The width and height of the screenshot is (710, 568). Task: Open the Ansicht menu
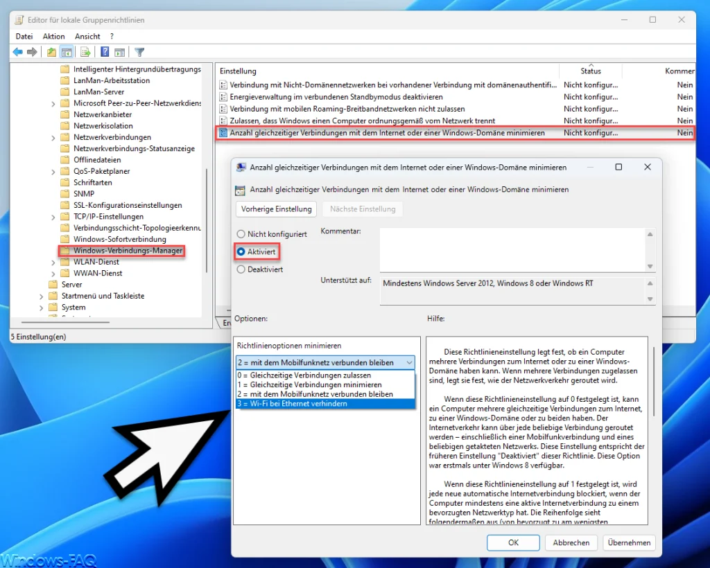[87, 36]
